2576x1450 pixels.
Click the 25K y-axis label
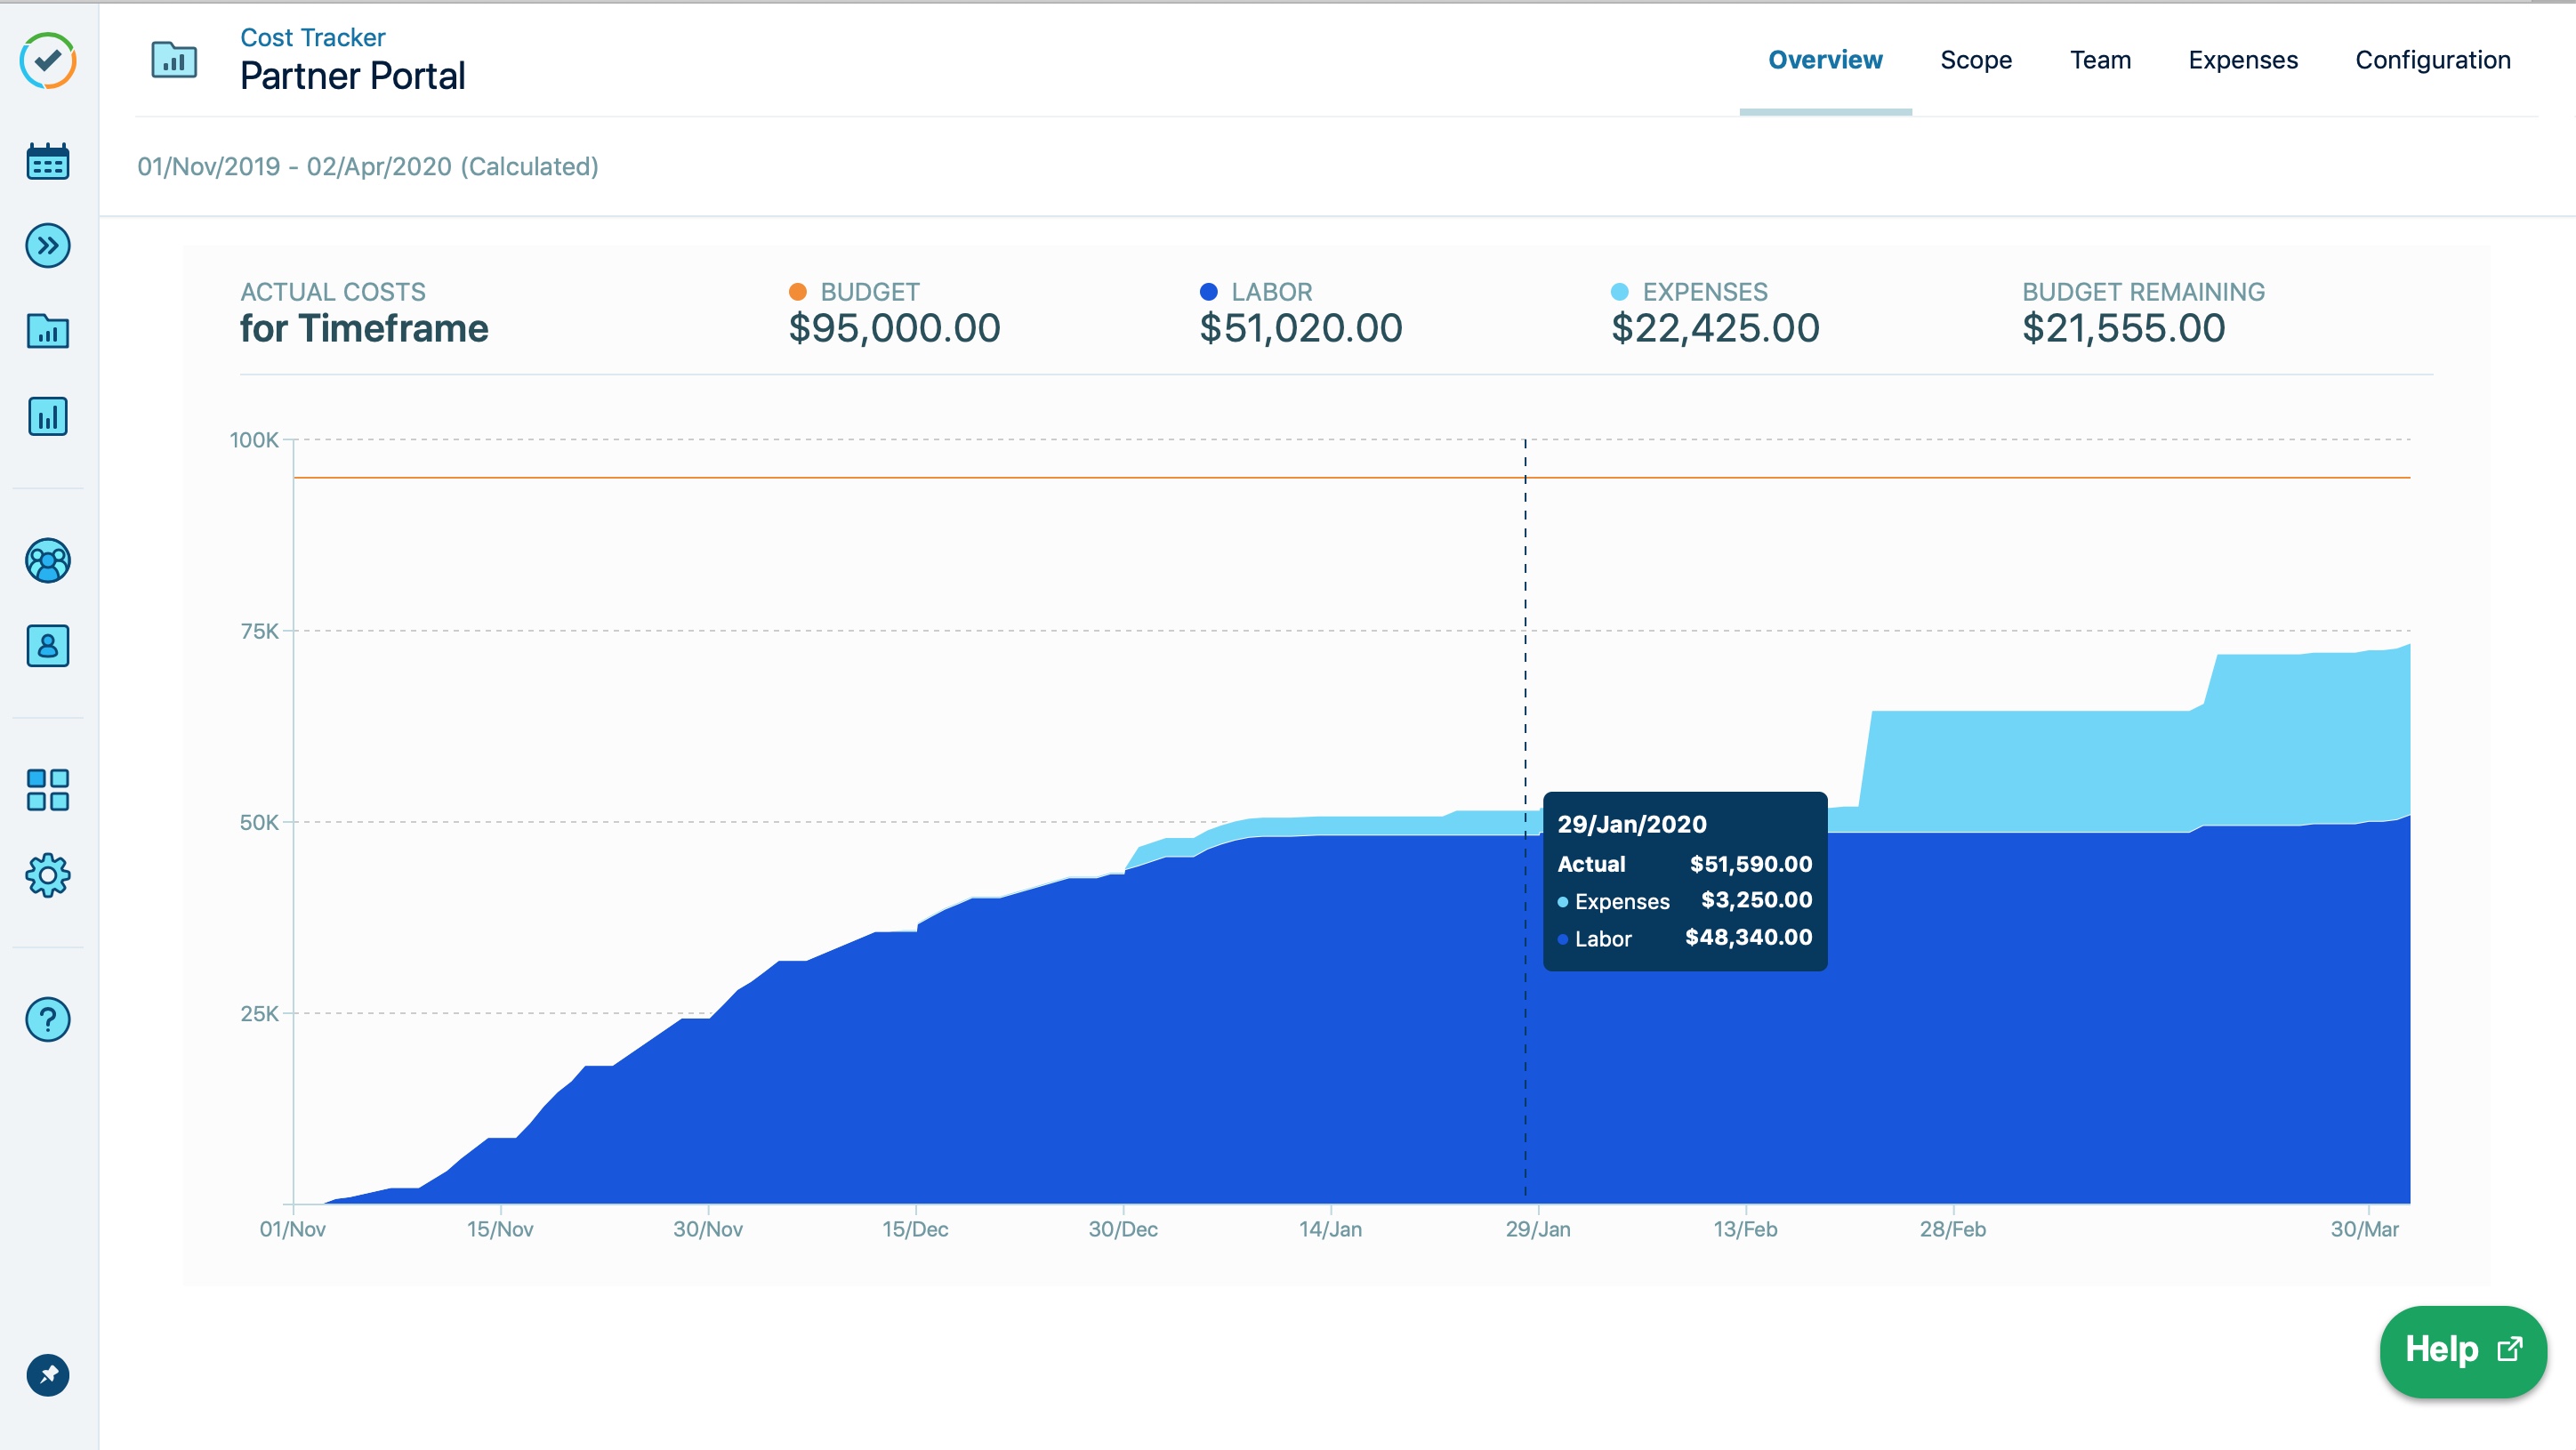click(259, 1014)
